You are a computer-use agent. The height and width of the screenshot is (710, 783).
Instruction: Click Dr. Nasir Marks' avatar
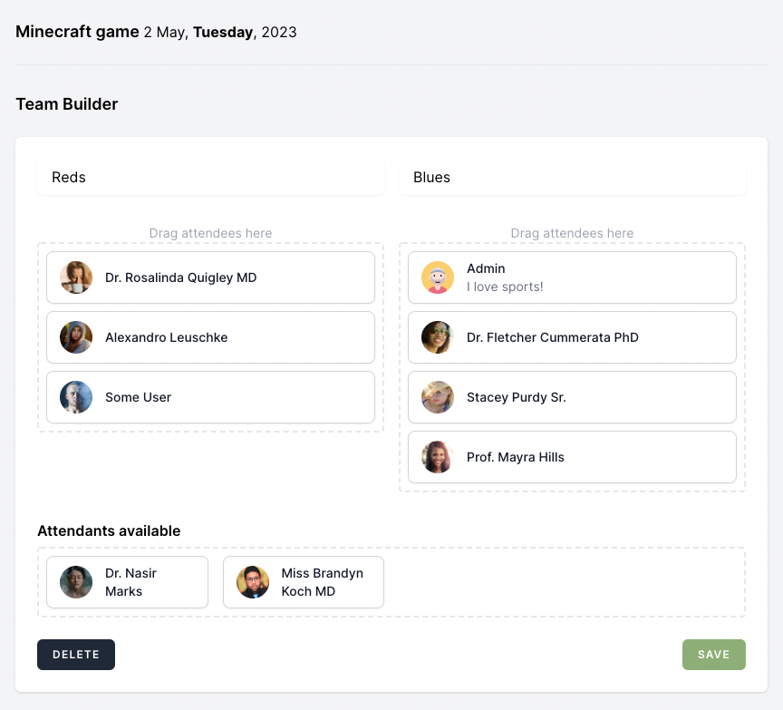[76, 582]
